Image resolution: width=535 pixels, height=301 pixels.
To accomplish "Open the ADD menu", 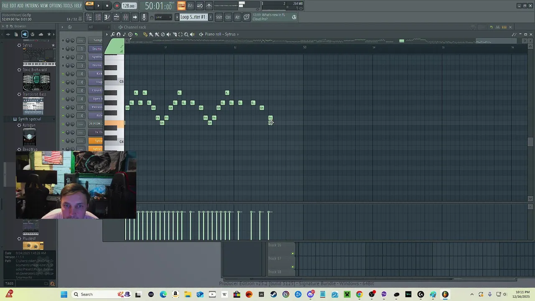I will click(20, 5).
